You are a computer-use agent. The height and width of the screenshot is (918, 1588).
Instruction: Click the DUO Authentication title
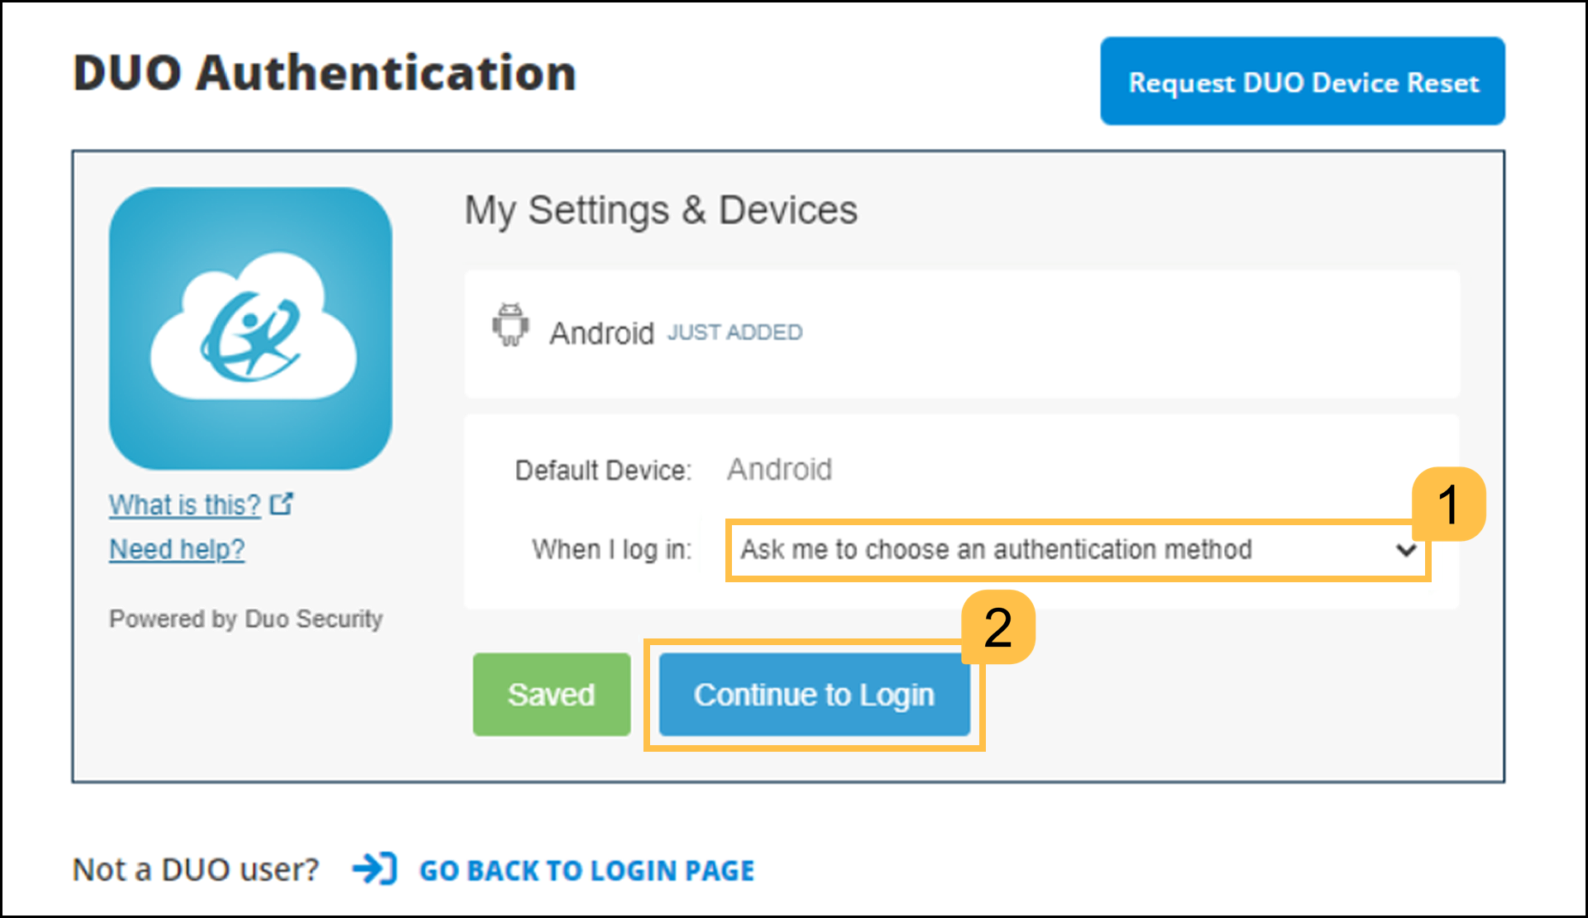tap(324, 71)
